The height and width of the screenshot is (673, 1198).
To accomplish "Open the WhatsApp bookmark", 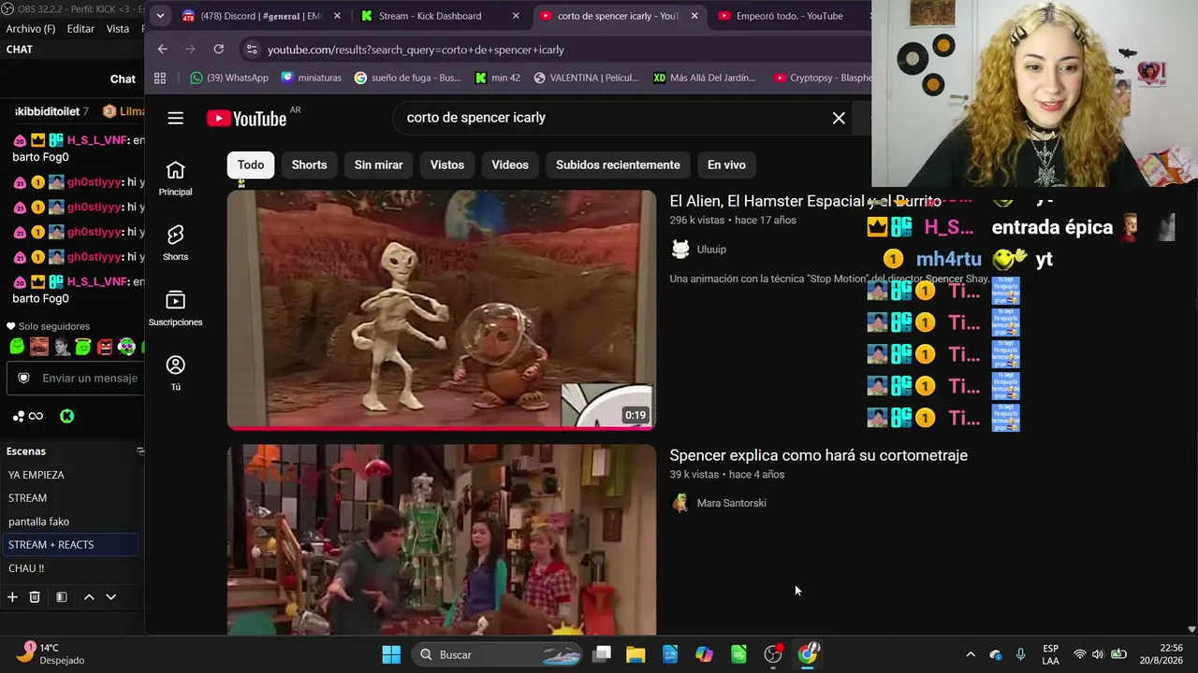I will pyautogui.click(x=229, y=78).
